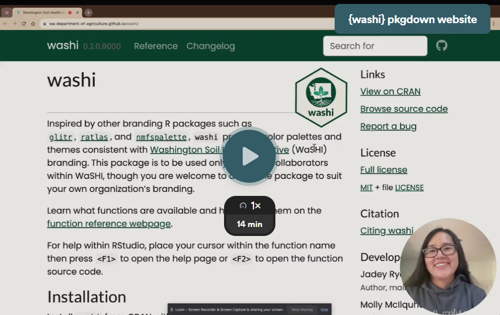
Task: Type in the Search for field
Action: [375, 46]
